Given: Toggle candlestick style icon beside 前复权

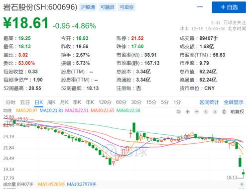Looking at the screenshot, I should coord(224,112).
